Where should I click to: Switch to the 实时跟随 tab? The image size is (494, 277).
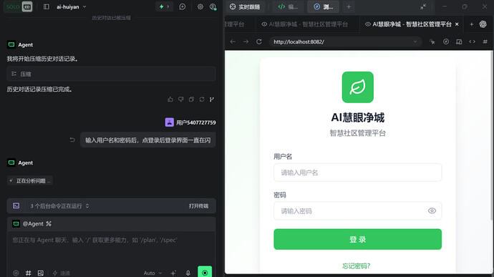tap(245, 6)
